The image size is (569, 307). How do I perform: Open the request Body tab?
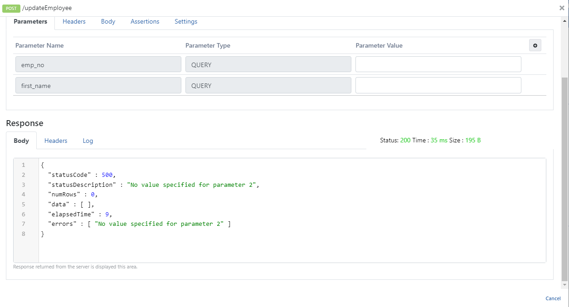click(108, 21)
